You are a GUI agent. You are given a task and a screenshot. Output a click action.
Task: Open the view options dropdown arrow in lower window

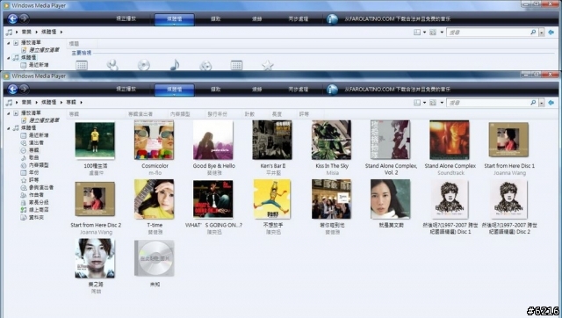pyautogui.click(x=442, y=103)
